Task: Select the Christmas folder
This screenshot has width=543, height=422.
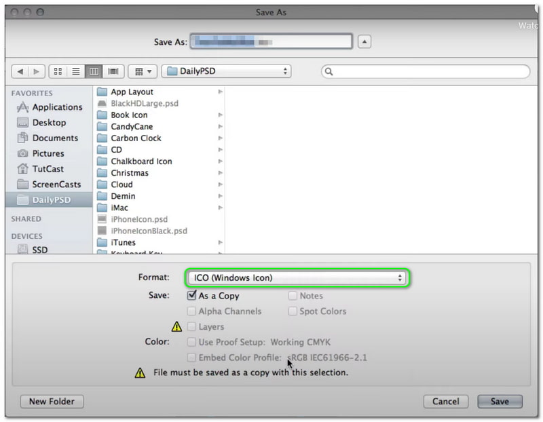Action: pyautogui.click(x=160, y=173)
